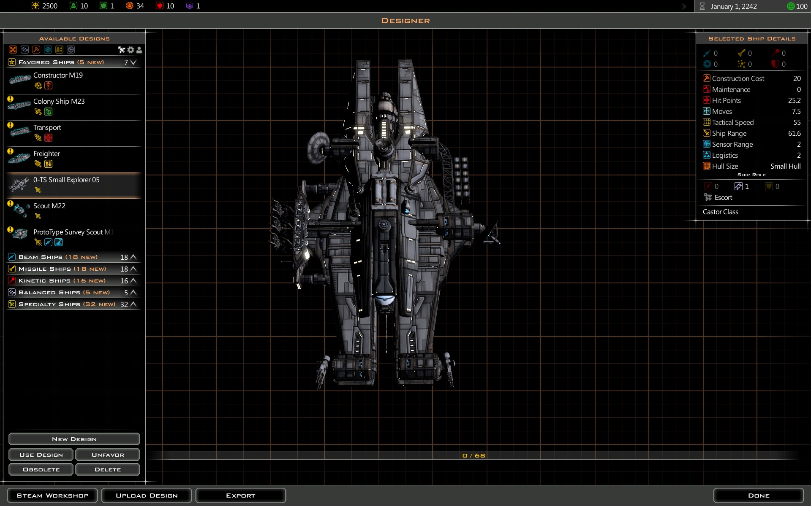This screenshot has height=506, width=811.
Task: Collapse the Favored Ships category
Action: (x=133, y=62)
